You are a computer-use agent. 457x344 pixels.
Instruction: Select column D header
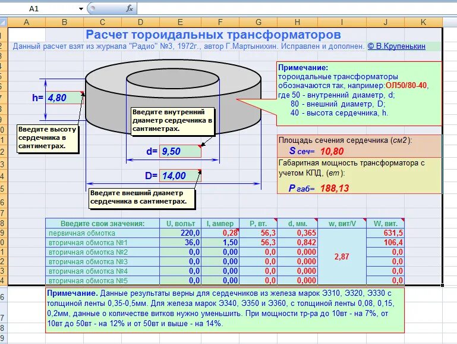(140, 22)
